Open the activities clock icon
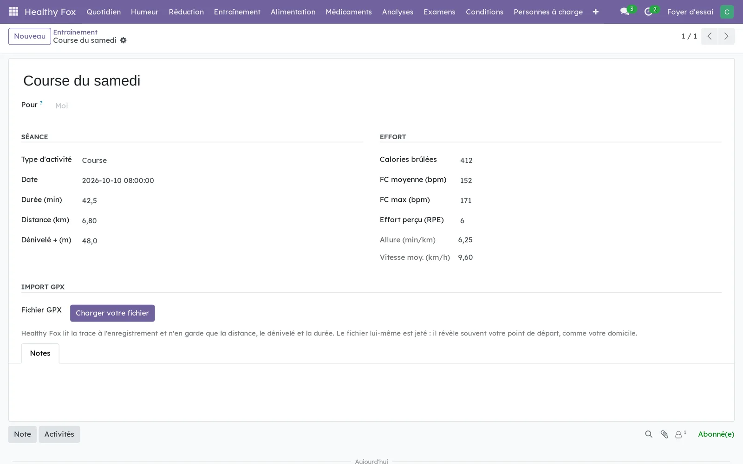The image size is (743, 464). click(x=649, y=12)
